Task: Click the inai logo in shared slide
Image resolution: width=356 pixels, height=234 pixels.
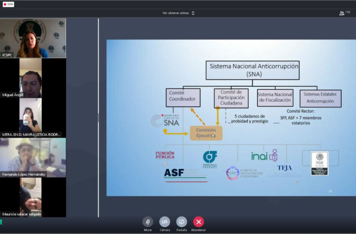Action: (x=264, y=156)
